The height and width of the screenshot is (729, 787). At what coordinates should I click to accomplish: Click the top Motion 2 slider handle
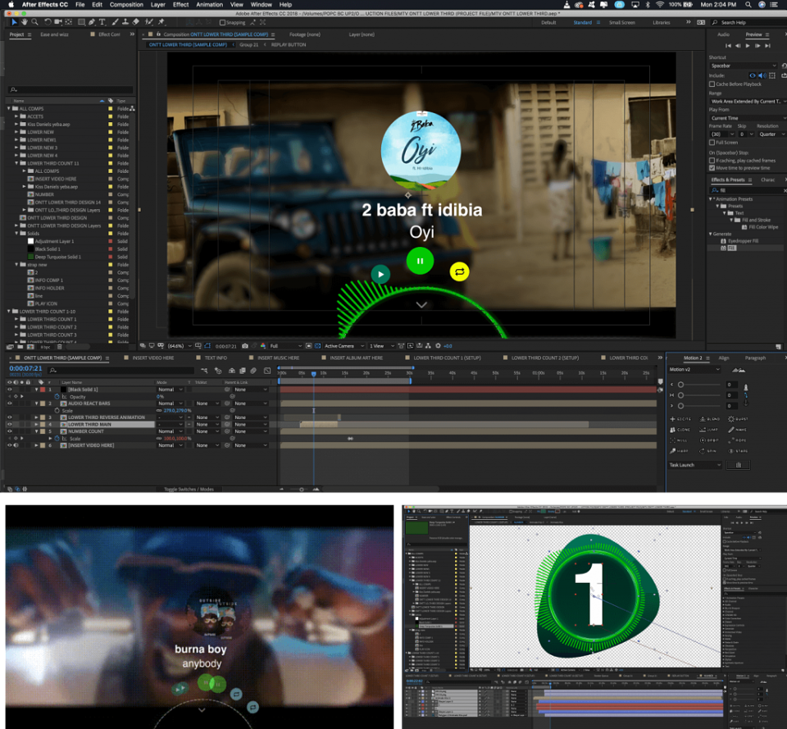click(680, 385)
